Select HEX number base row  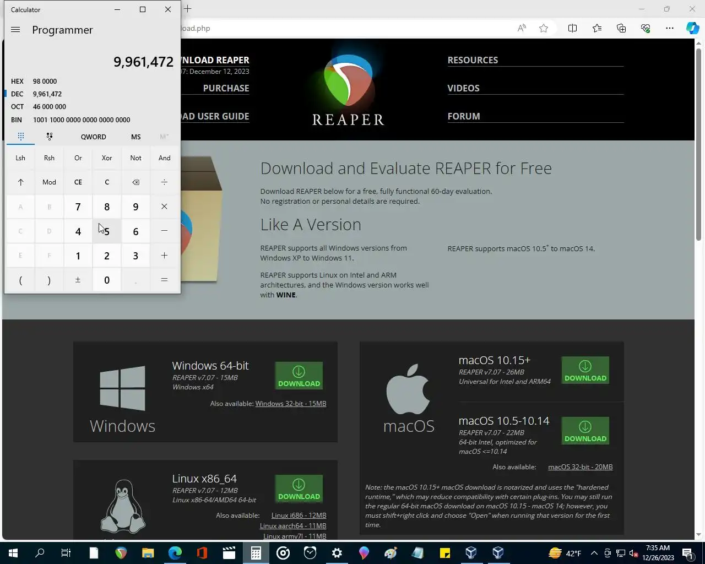(x=92, y=81)
